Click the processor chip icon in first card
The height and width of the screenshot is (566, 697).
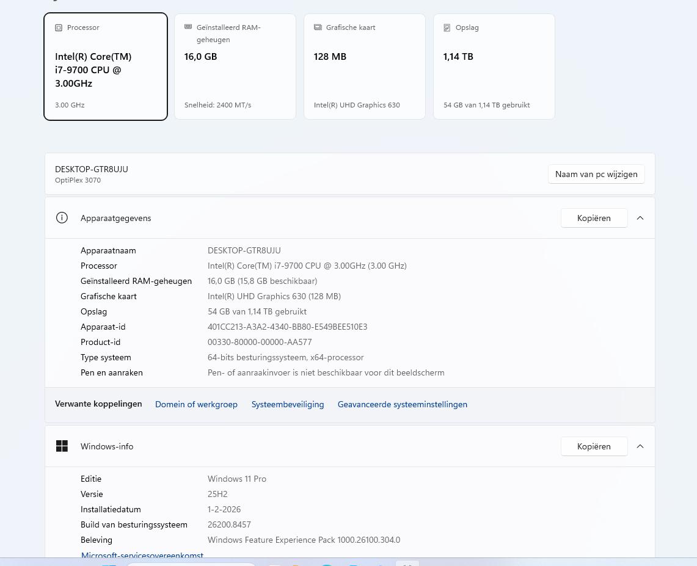coord(59,27)
